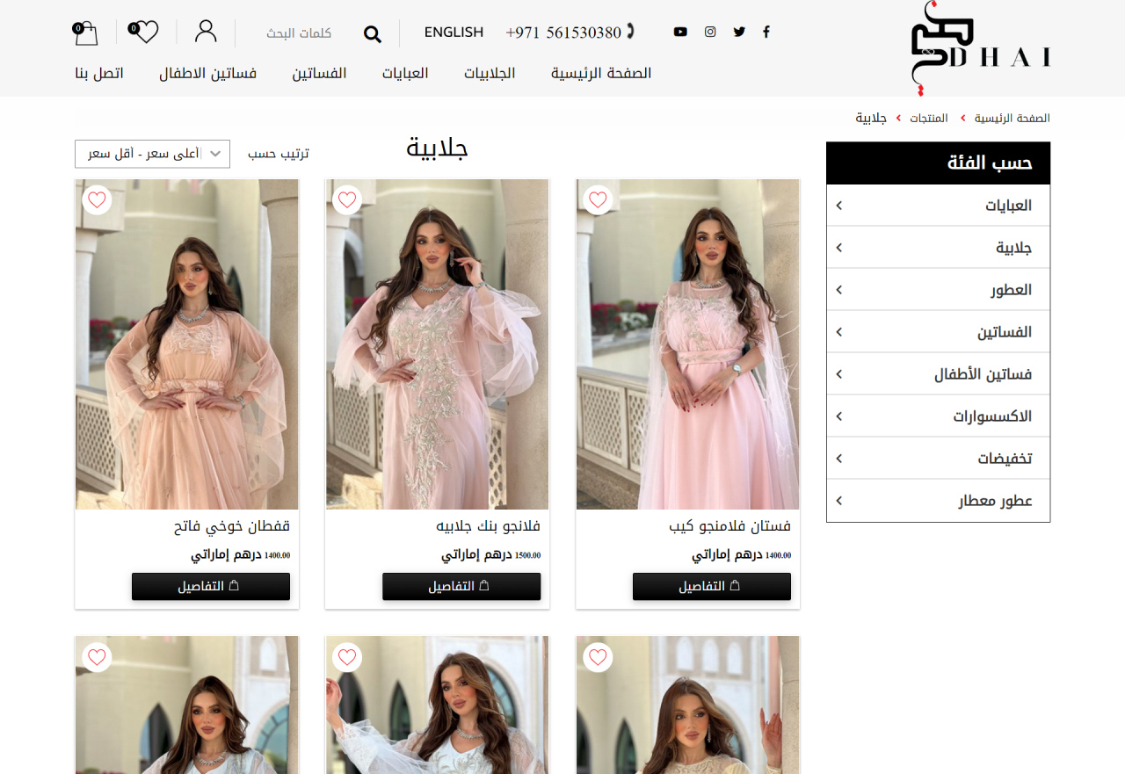1125x774 pixels.
Task: Expand the العطور category chevron
Action: 838,290
